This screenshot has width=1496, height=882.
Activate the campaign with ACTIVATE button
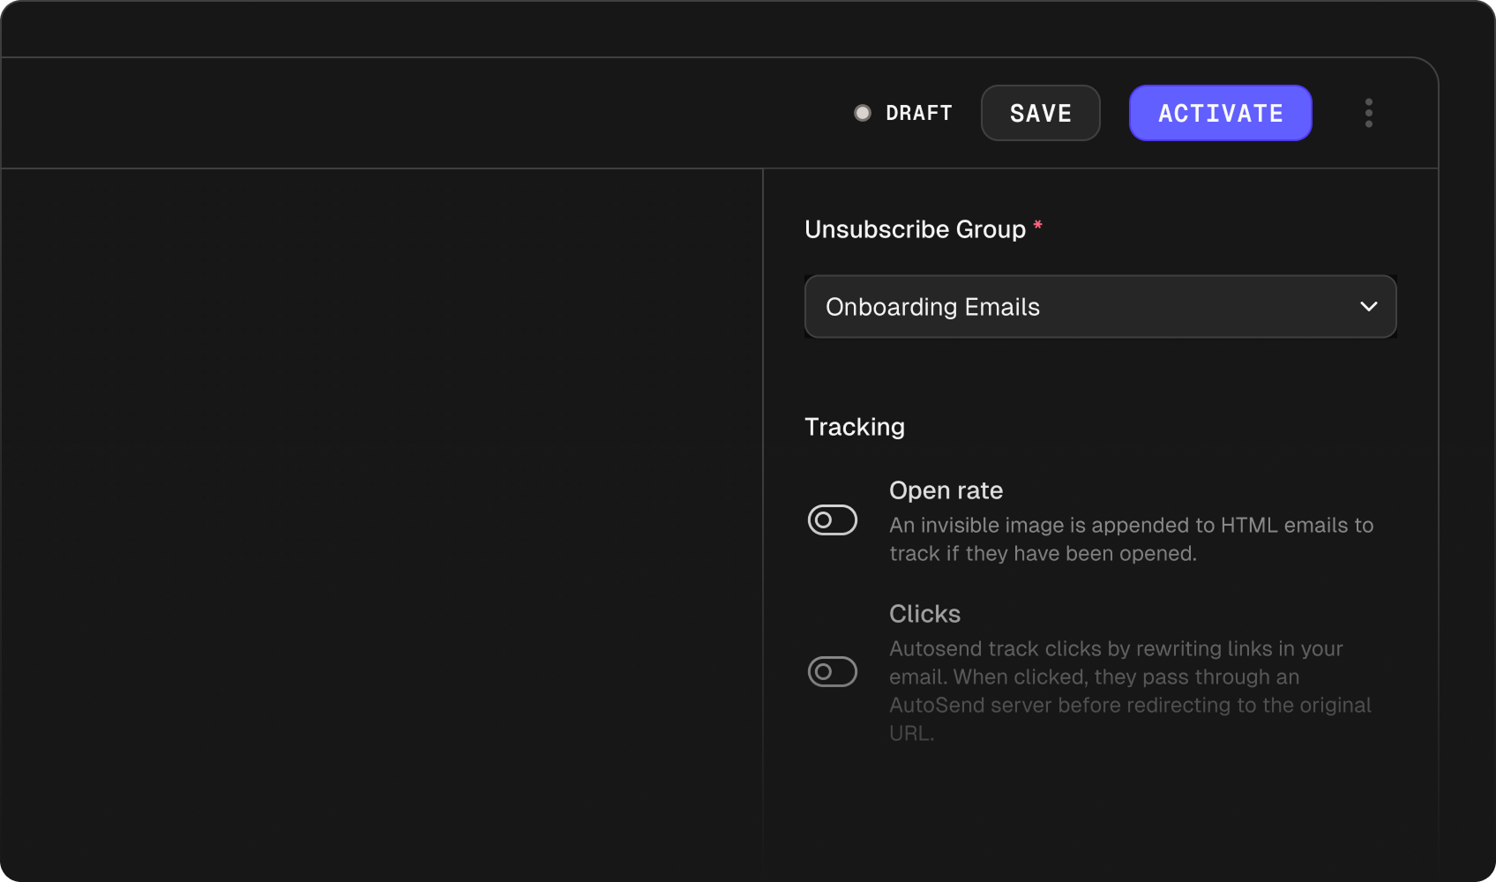(x=1220, y=113)
